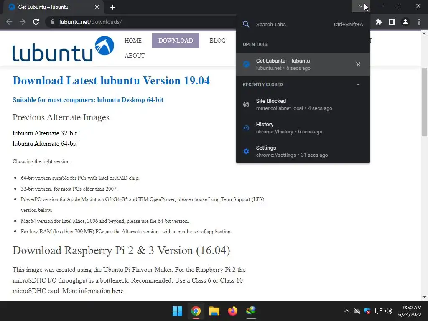Click the Site Blocked globe favicon
Image resolution: width=428 pixels, height=321 pixels.
click(246, 104)
